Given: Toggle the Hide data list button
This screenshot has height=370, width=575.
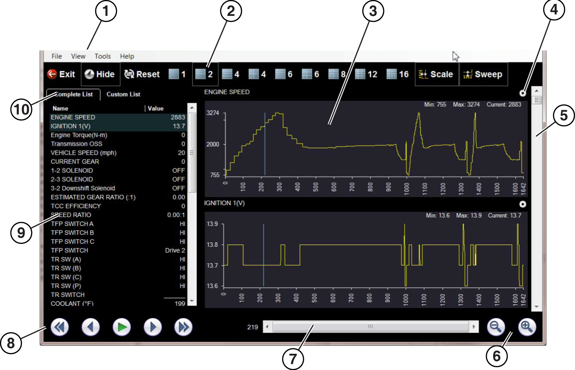Looking at the screenshot, I should [100, 74].
